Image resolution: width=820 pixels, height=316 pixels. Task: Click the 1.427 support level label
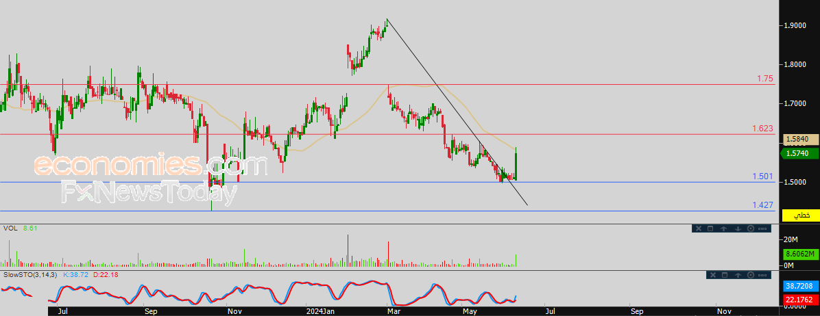[763, 205]
